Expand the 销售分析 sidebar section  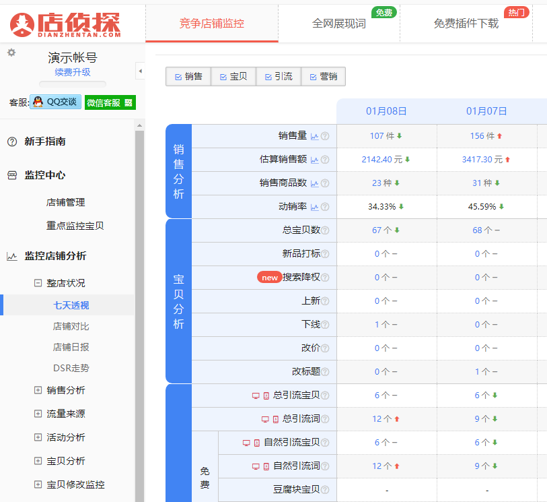coord(38,390)
